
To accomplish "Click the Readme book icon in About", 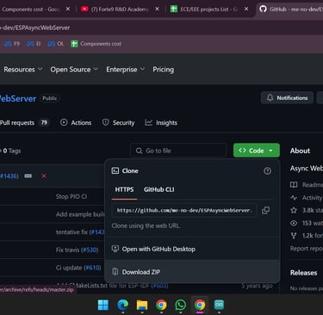I will point(294,185).
